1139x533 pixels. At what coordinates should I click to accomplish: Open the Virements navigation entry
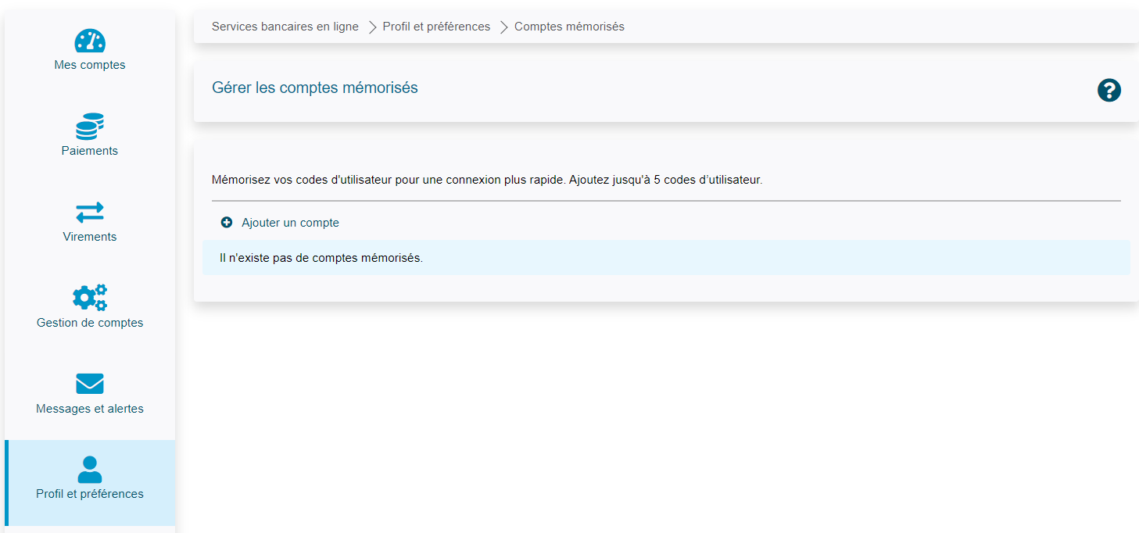(x=89, y=236)
